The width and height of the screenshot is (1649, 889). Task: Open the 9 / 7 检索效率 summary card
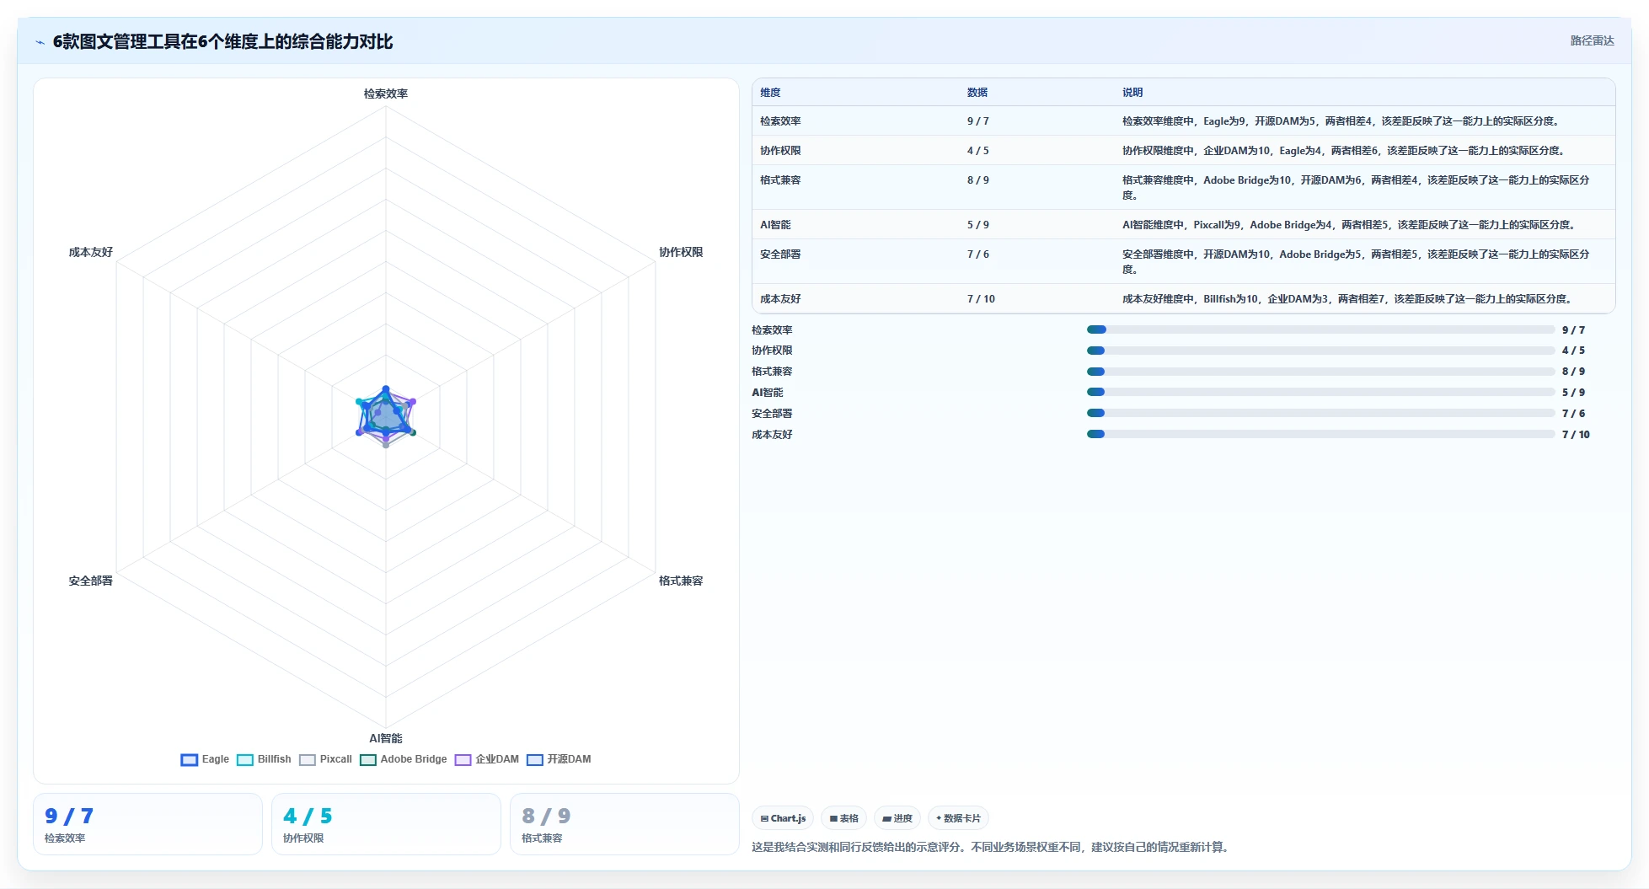pyautogui.click(x=147, y=824)
